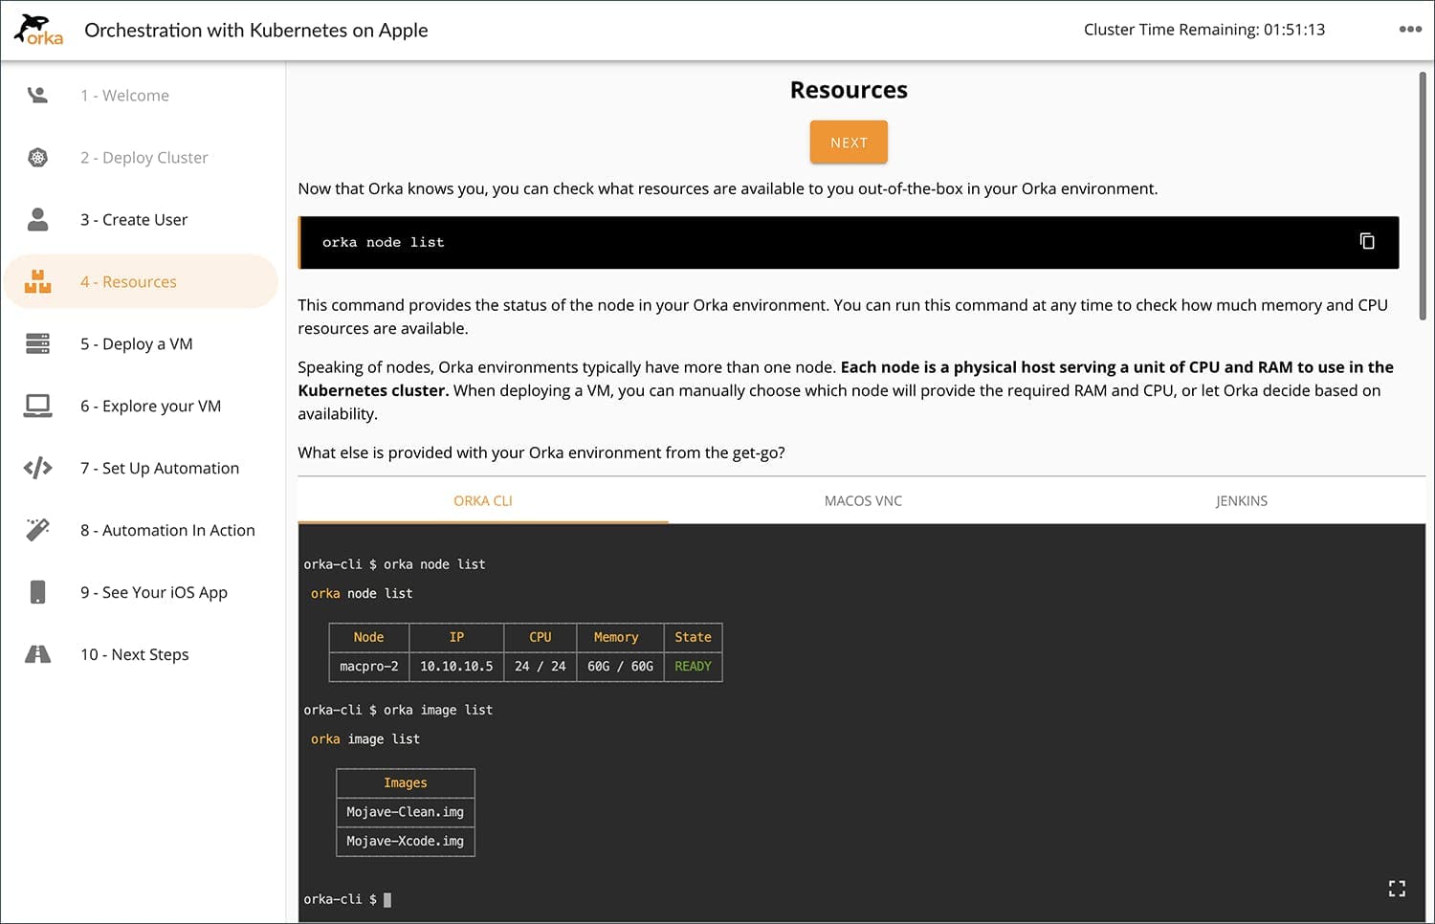
Task: Select the Resources blocks icon
Action: [37, 281]
